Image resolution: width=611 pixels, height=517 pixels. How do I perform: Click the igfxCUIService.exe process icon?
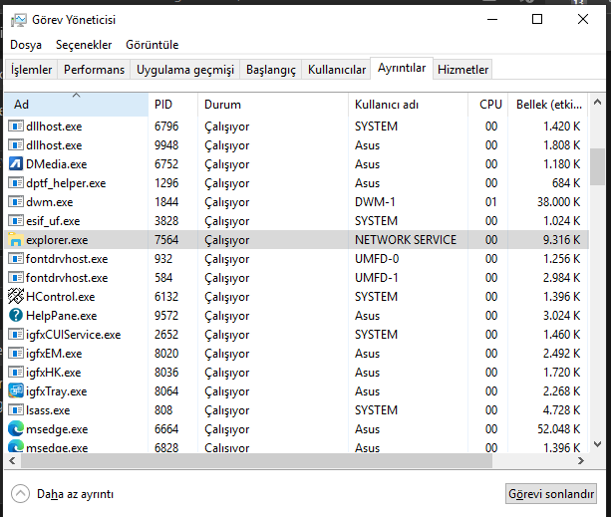[x=16, y=335]
